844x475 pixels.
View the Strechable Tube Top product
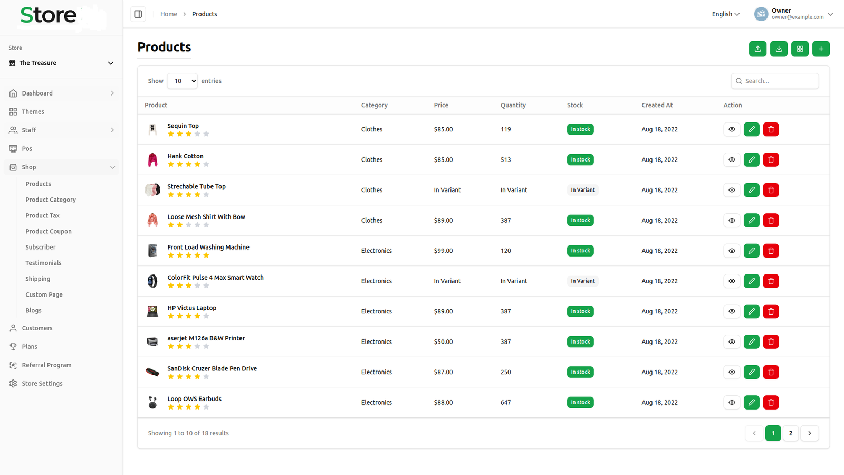pos(732,190)
